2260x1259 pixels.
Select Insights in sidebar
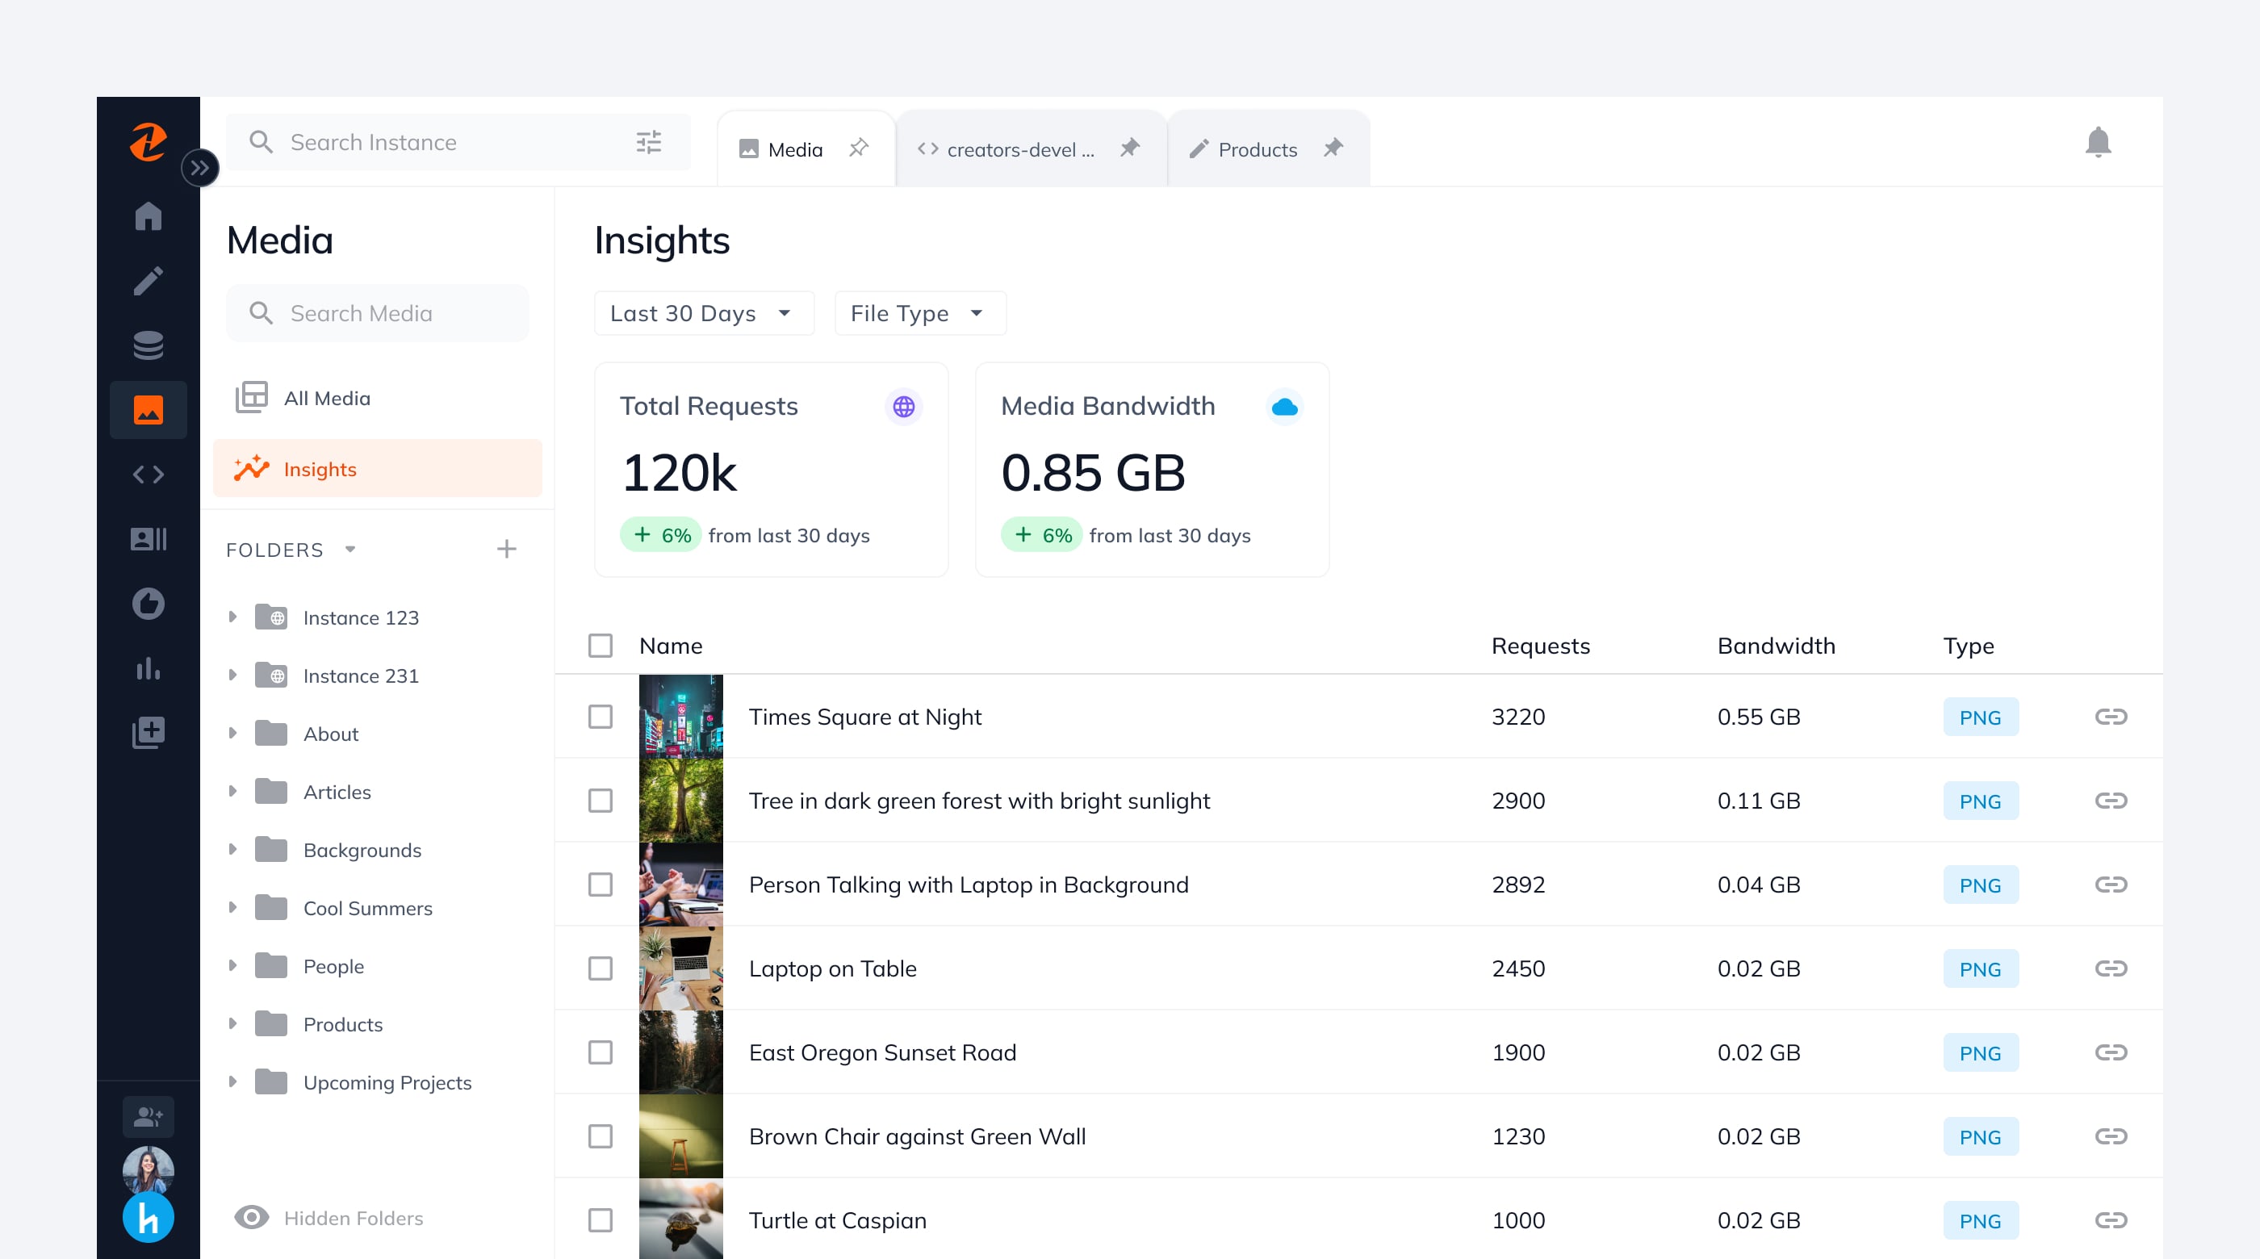click(x=377, y=469)
